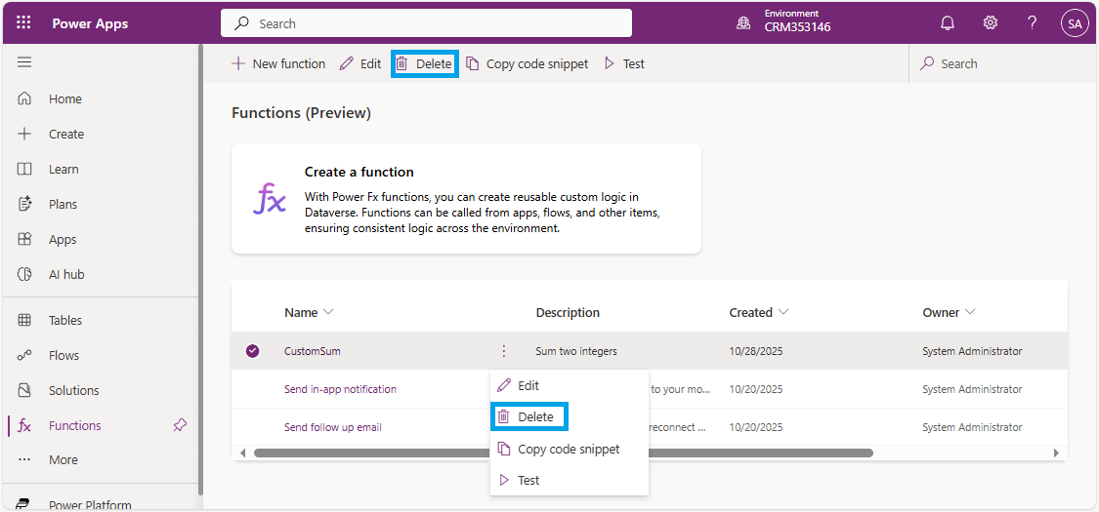
Task: Click the horizontal scrollbar of the table
Action: [563, 453]
